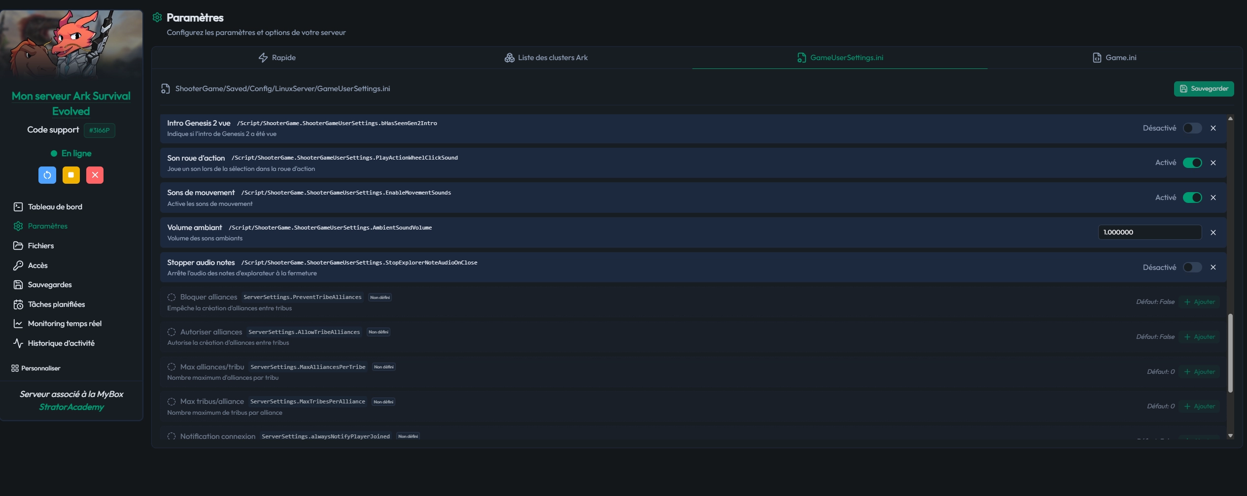Toggle Stopper audio notes on
1247x496 pixels.
click(x=1192, y=267)
